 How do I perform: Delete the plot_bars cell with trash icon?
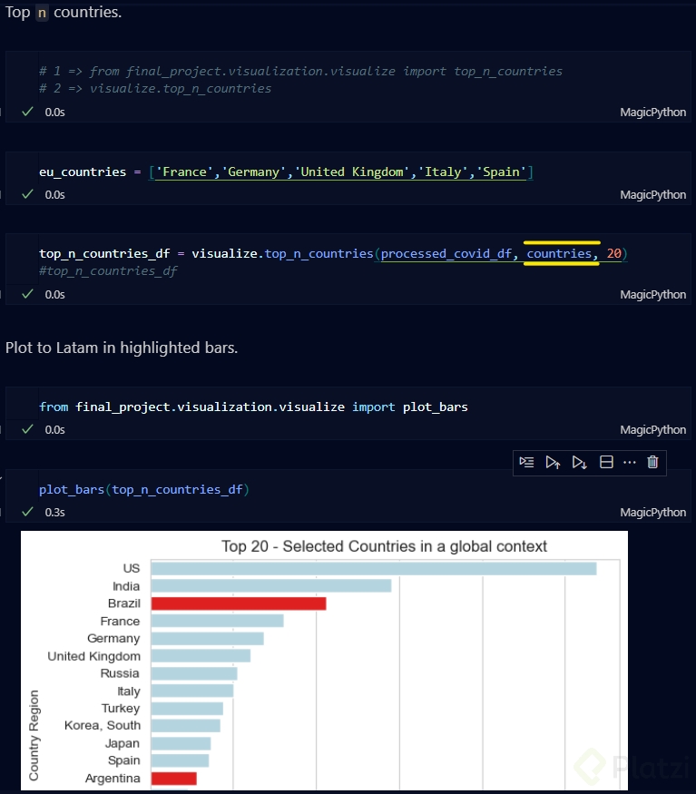click(x=652, y=462)
